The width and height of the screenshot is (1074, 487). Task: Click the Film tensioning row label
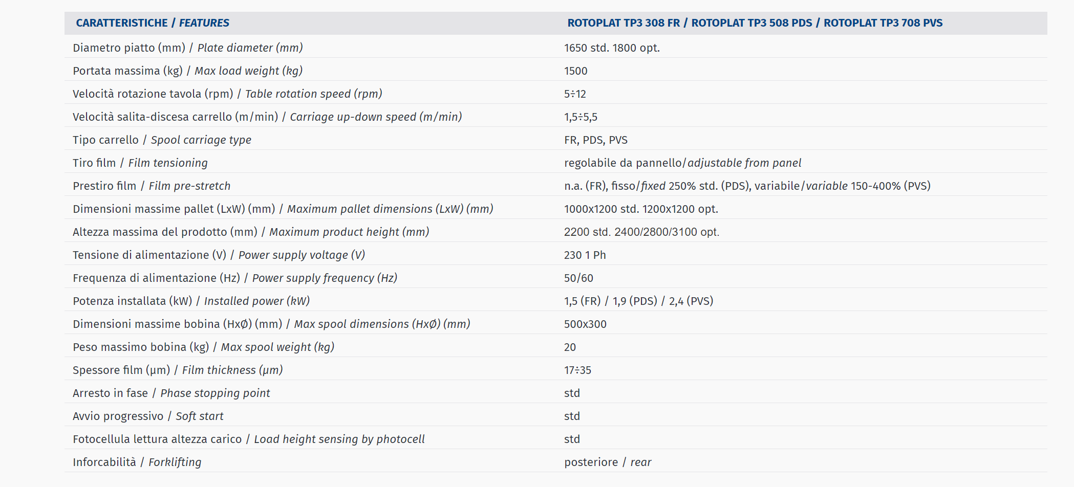140,163
